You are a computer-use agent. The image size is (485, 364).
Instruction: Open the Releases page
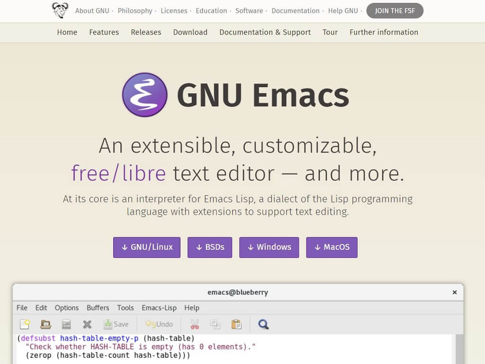(x=146, y=32)
